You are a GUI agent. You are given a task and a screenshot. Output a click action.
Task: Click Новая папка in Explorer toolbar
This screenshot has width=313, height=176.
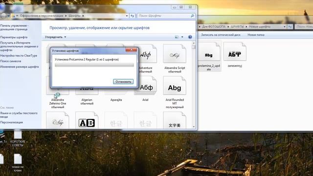[256, 35]
